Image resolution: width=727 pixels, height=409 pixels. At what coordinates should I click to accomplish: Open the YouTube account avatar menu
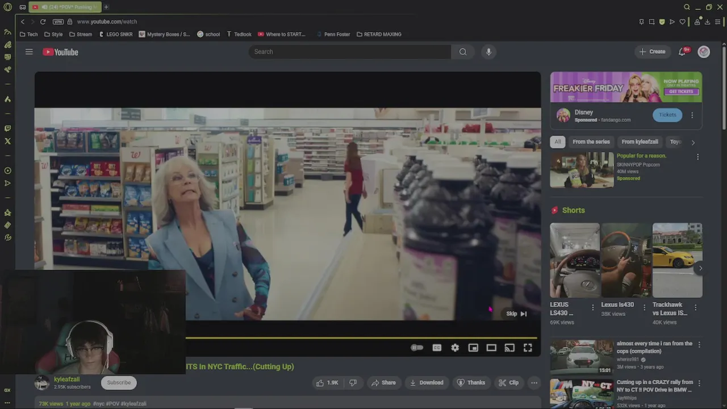pos(704,52)
